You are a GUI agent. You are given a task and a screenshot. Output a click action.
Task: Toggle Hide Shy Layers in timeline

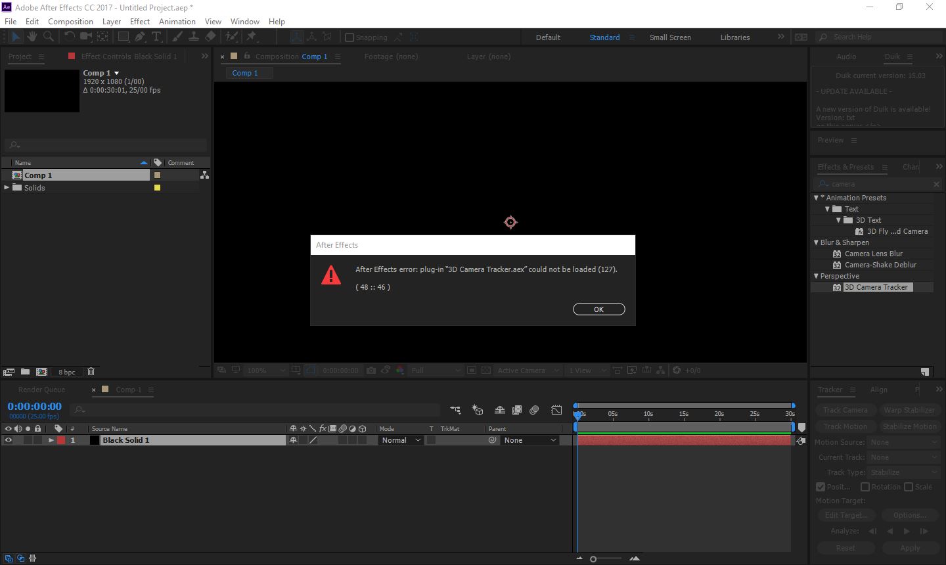coord(499,410)
